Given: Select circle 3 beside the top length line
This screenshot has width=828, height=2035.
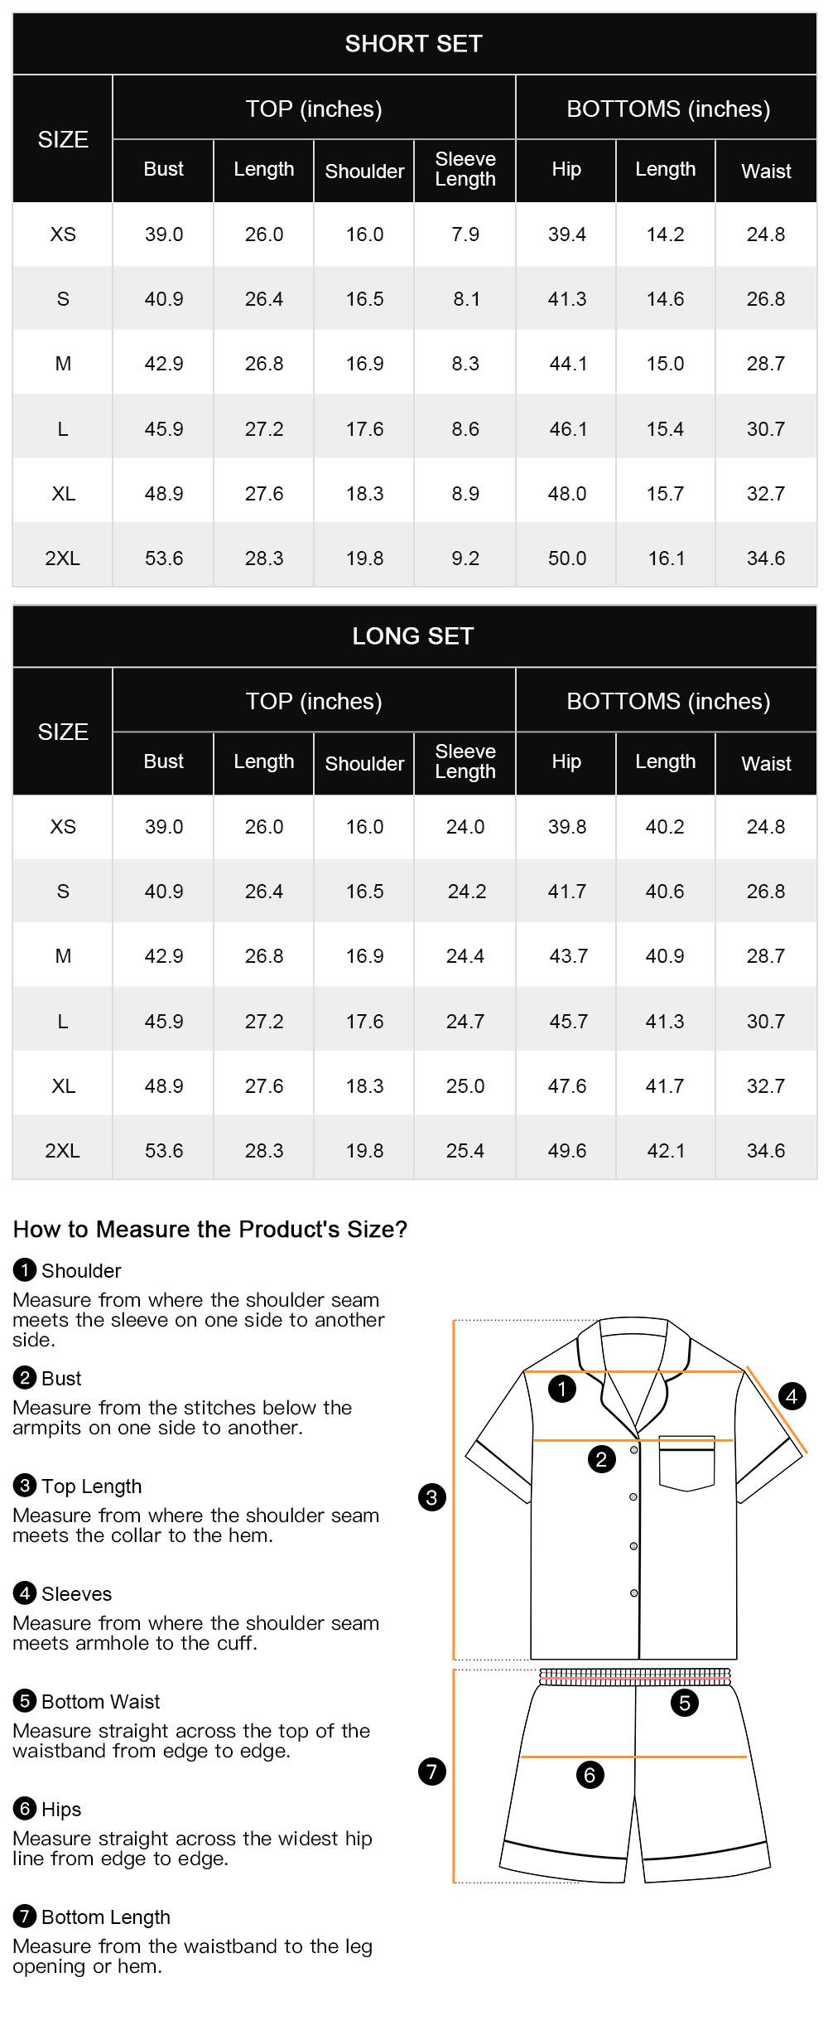Looking at the screenshot, I should [432, 1497].
